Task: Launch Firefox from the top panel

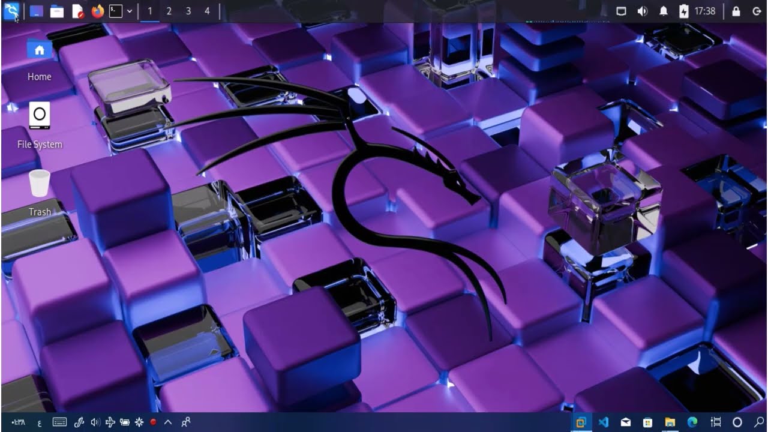Action: click(97, 11)
